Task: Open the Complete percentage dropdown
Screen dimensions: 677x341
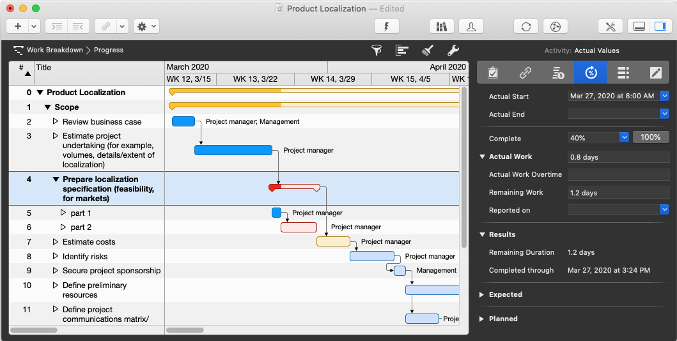Action: (x=624, y=137)
